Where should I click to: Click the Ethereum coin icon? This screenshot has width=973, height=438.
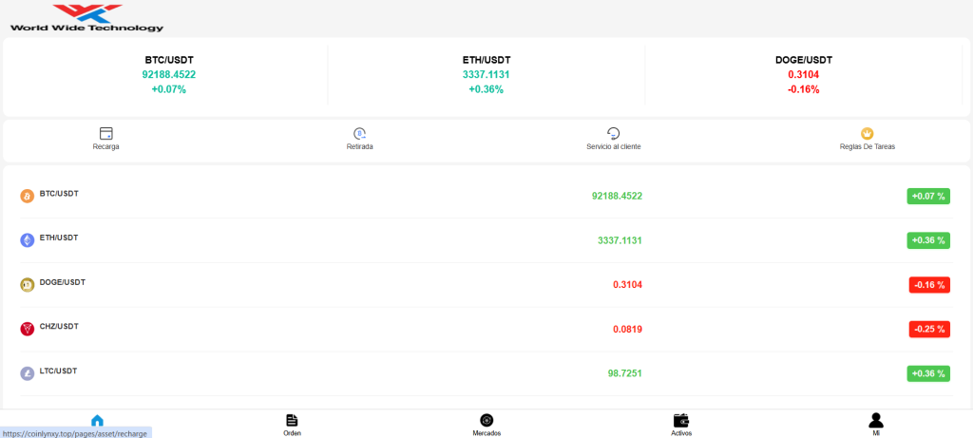tap(28, 240)
